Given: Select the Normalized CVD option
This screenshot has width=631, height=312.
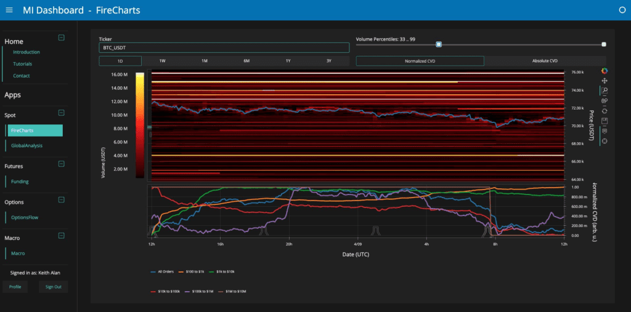Looking at the screenshot, I should click(x=420, y=61).
